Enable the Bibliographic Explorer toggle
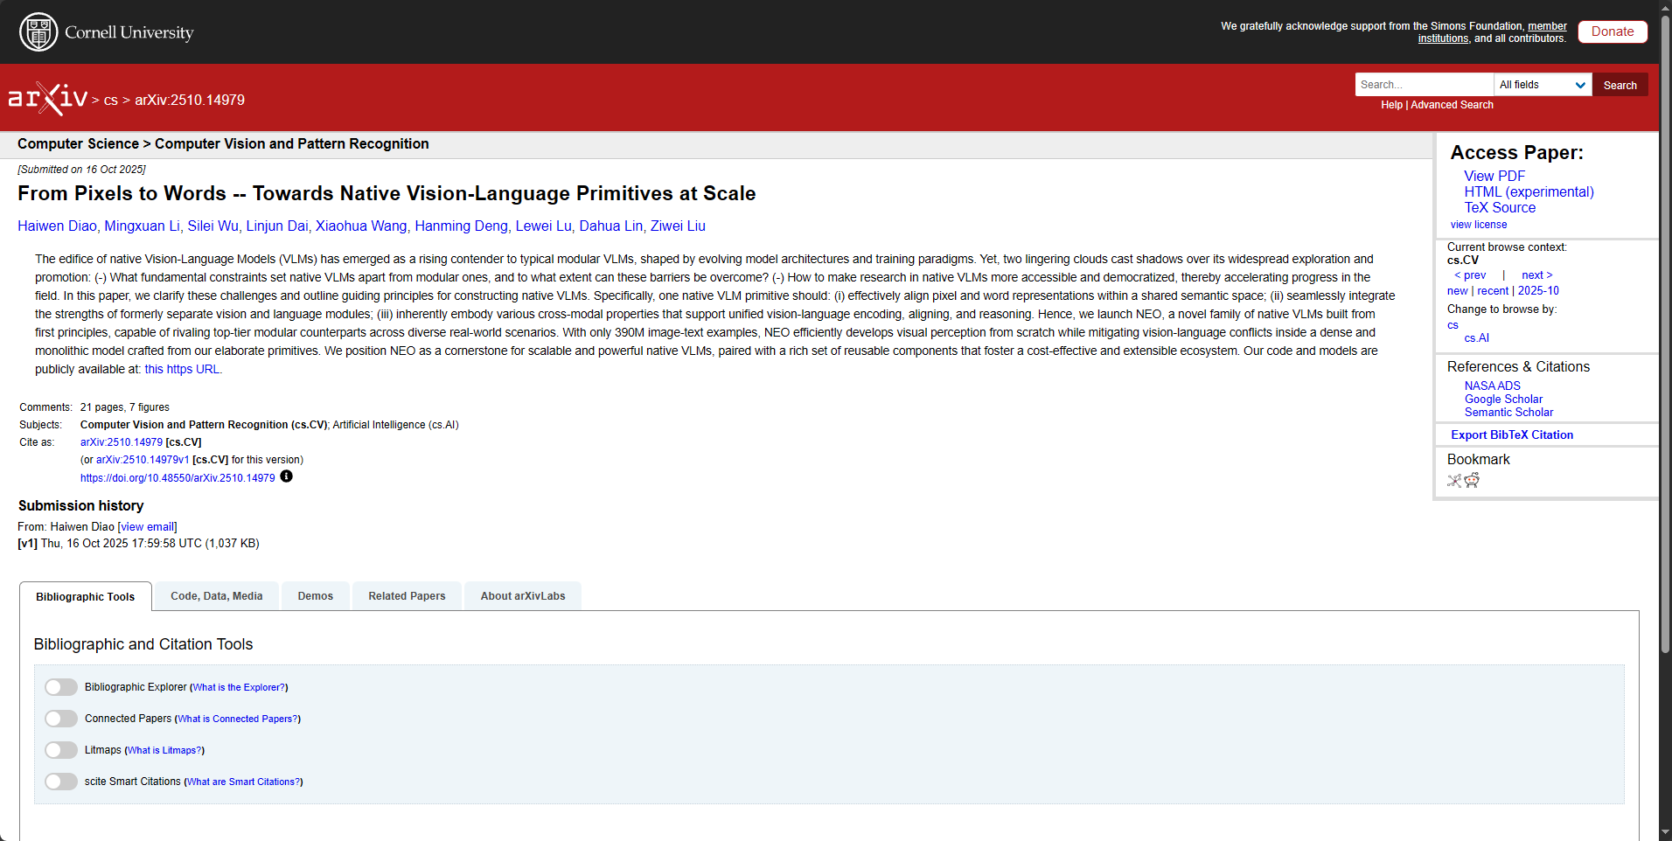The width and height of the screenshot is (1672, 841). point(61,687)
